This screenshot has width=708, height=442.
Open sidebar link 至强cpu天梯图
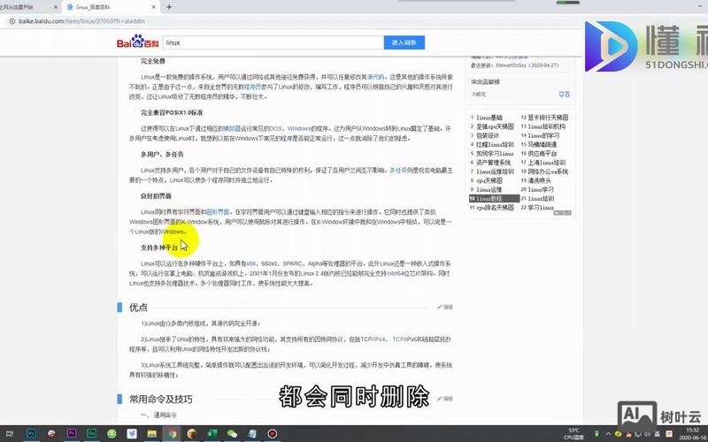click(495, 126)
